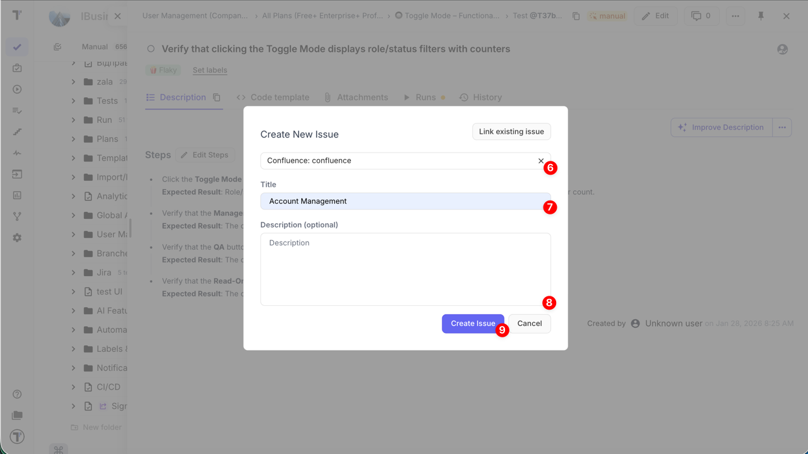The height and width of the screenshot is (454, 808).
Task: Clear the Confluence selection with the X icon
Action: pyautogui.click(x=540, y=161)
